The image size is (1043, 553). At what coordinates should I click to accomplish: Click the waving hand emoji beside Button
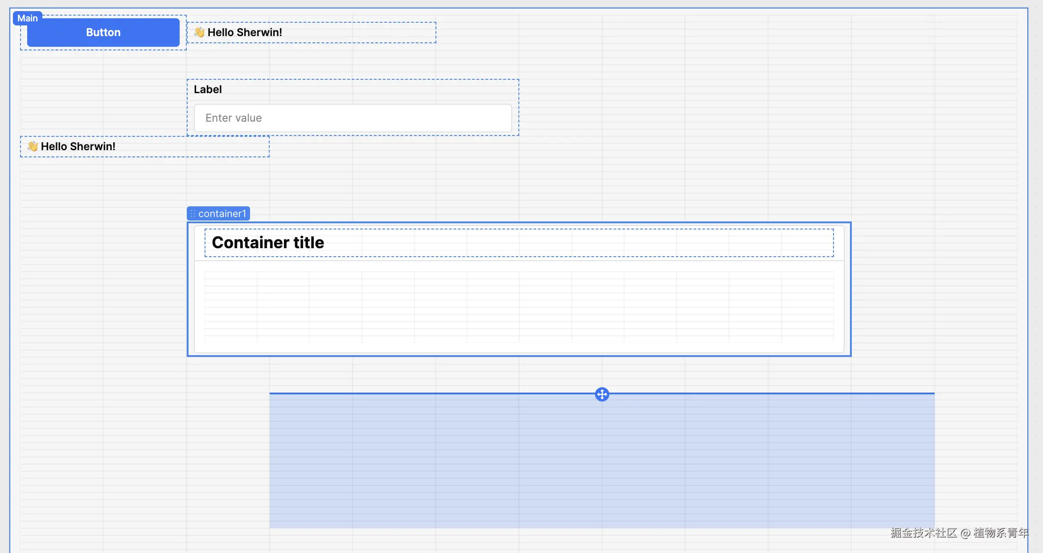coord(199,32)
